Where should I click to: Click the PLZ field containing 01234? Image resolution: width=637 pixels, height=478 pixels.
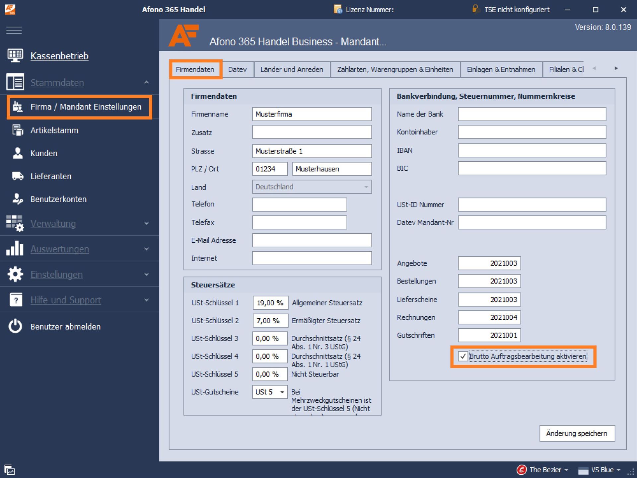click(270, 169)
